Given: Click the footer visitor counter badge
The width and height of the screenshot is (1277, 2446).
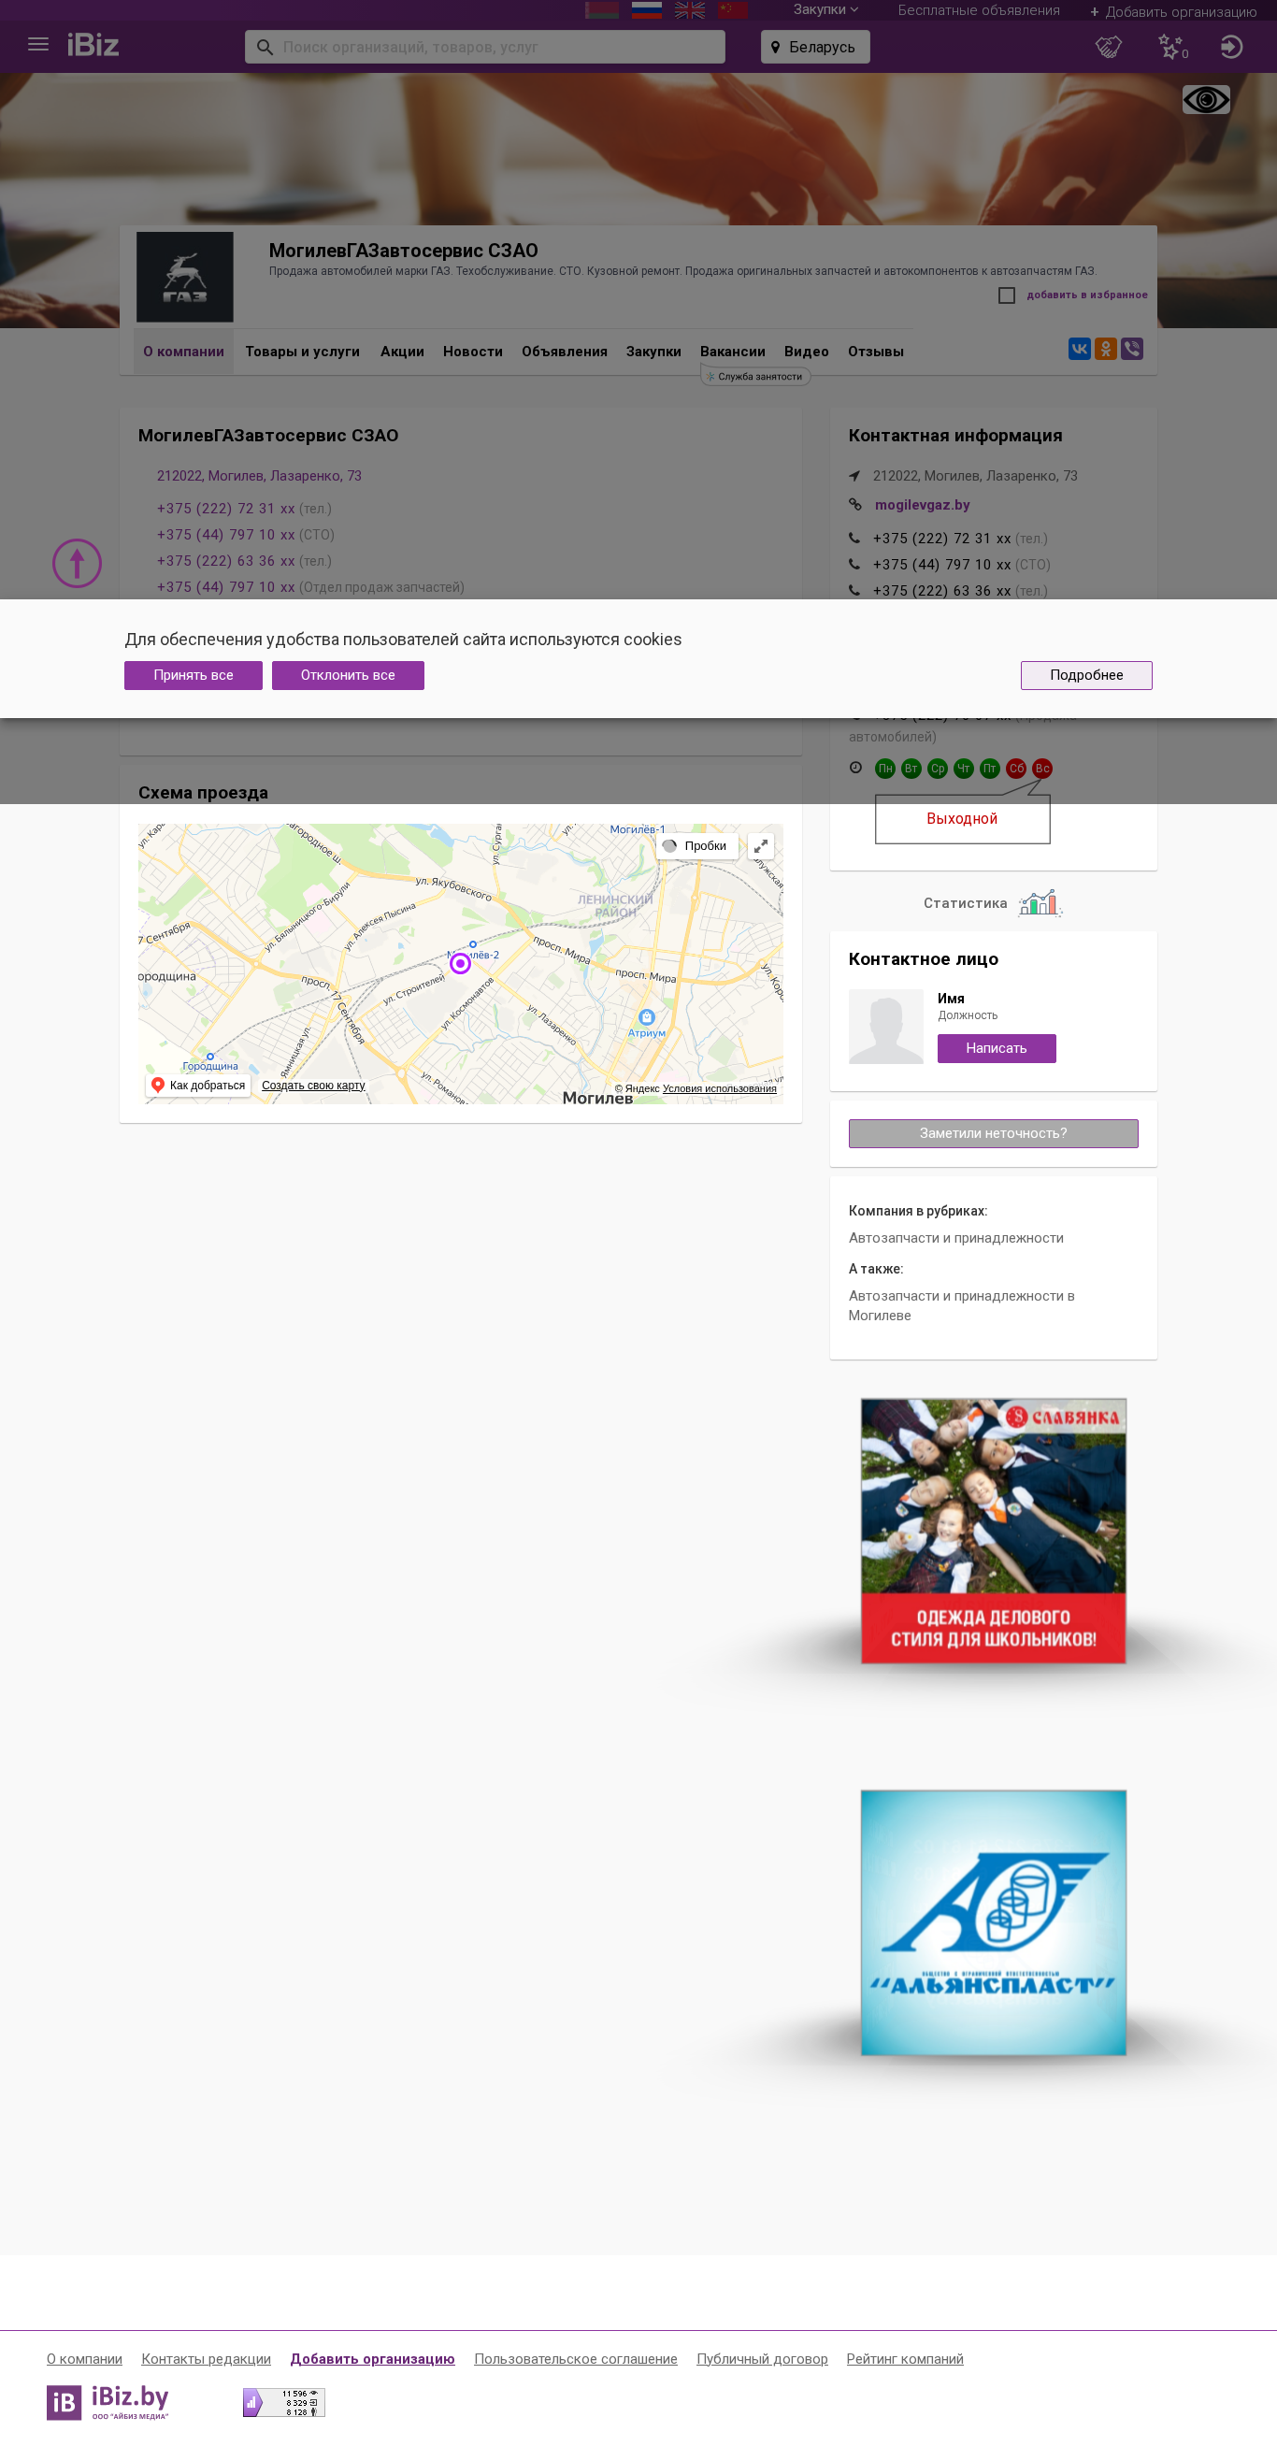Looking at the screenshot, I should pos(284,2402).
